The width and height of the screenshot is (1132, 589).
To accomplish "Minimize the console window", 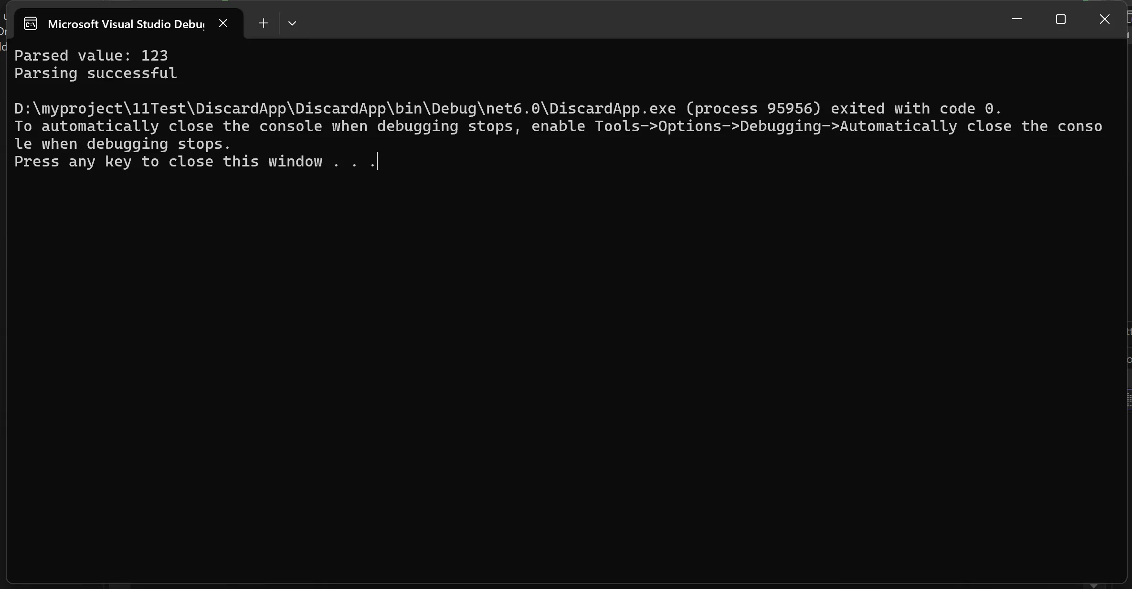I will [1016, 20].
